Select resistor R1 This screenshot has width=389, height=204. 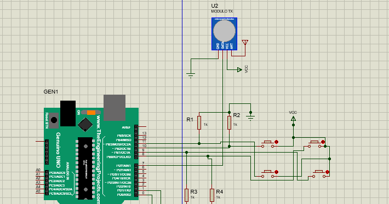point(199,123)
